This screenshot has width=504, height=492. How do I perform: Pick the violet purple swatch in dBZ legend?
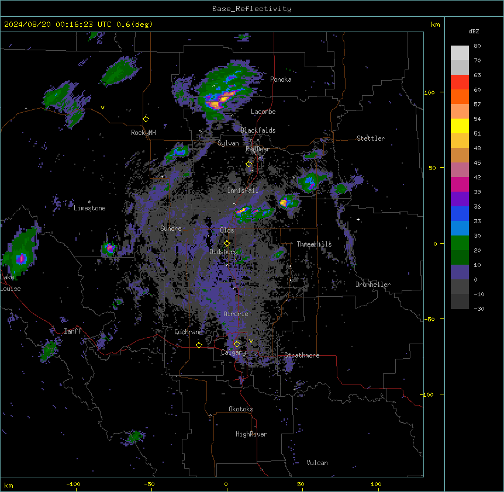coord(460,199)
